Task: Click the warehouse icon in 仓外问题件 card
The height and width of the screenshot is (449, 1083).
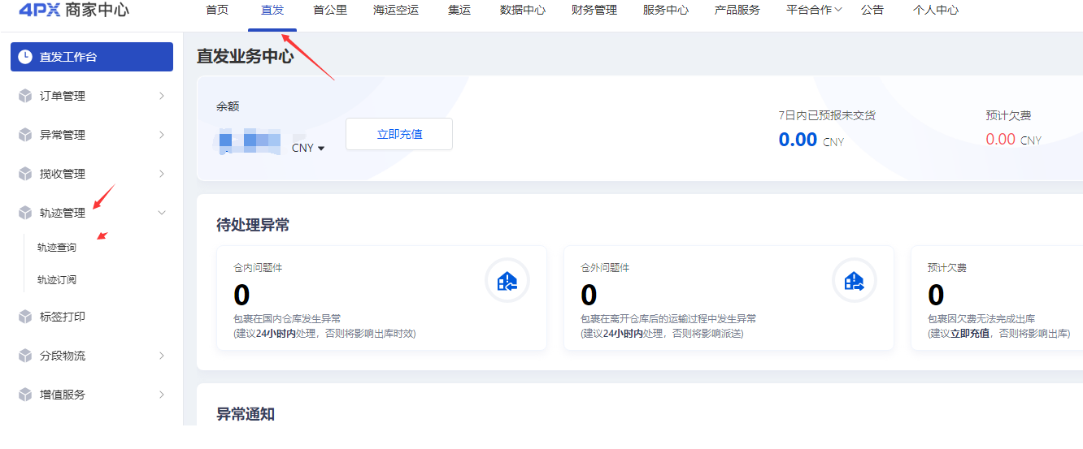Action: tap(855, 281)
